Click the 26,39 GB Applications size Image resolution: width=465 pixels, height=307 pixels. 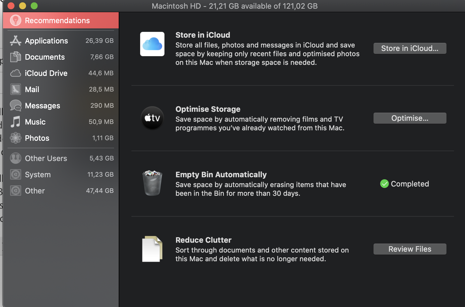coord(99,41)
